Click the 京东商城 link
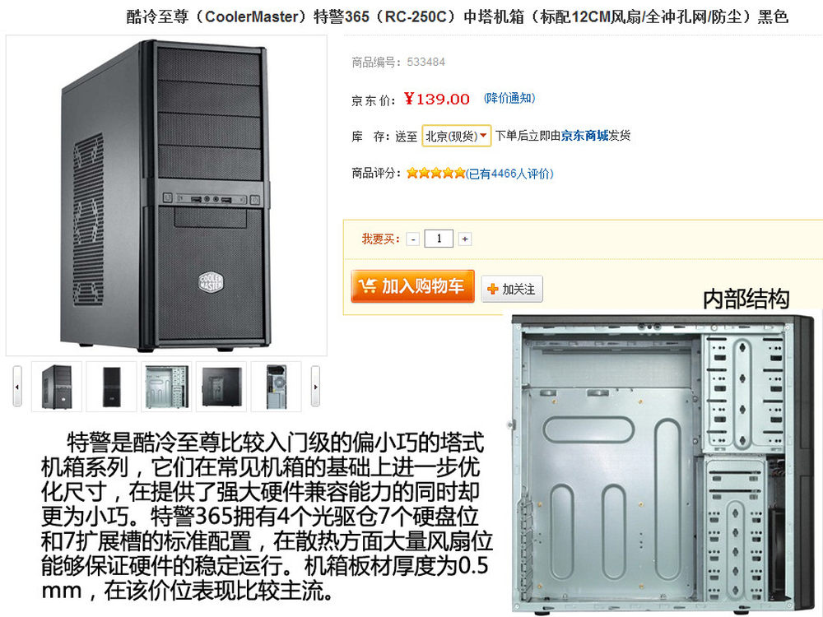This screenshot has width=823, height=617. (x=584, y=136)
